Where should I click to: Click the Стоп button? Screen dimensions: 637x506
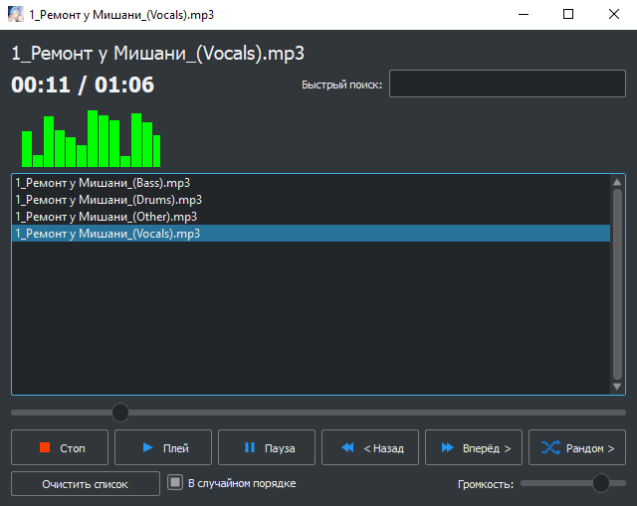pos(60,447)
